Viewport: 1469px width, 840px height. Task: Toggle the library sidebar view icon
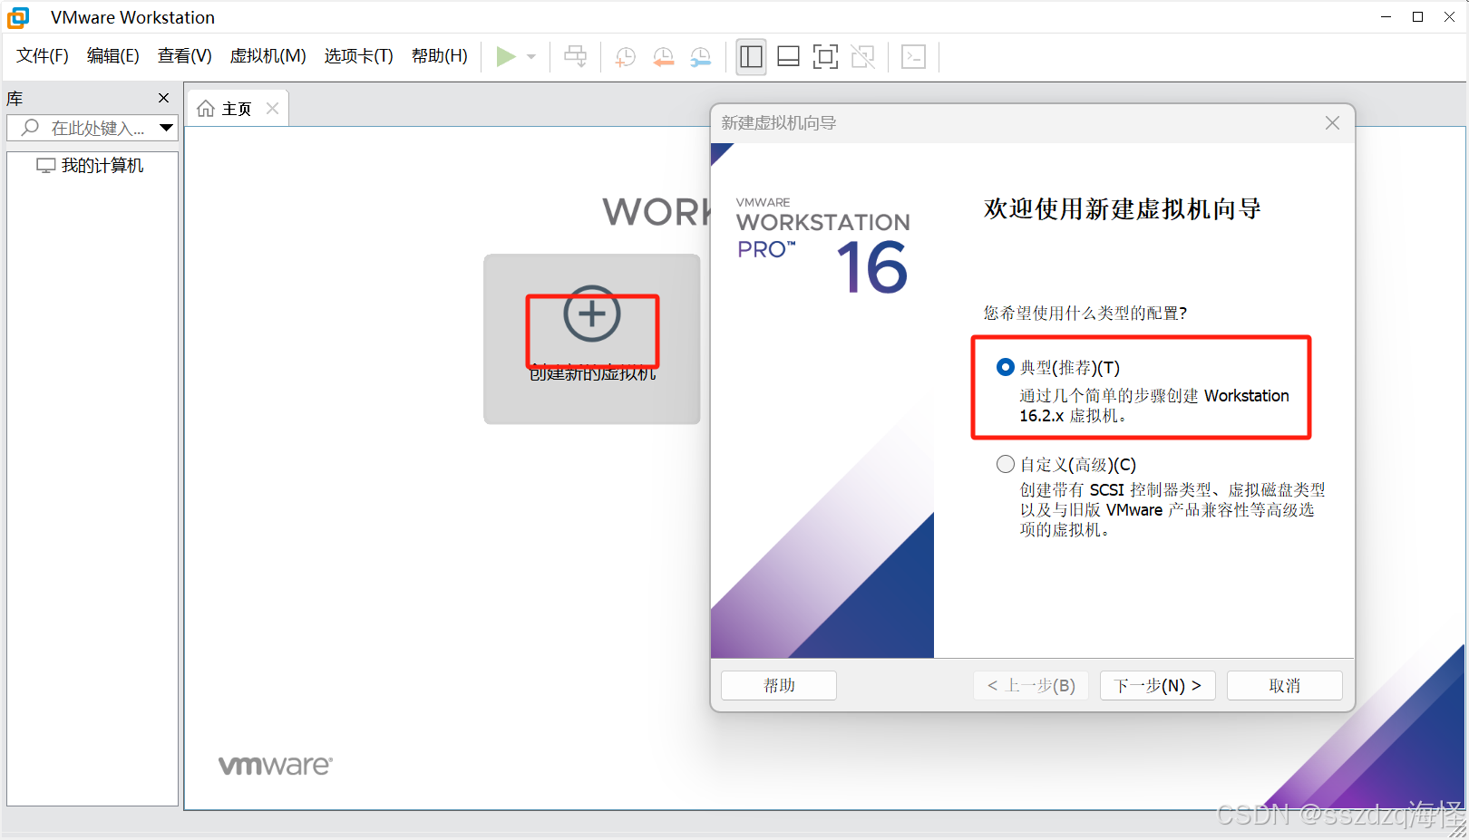coord(751,57)
